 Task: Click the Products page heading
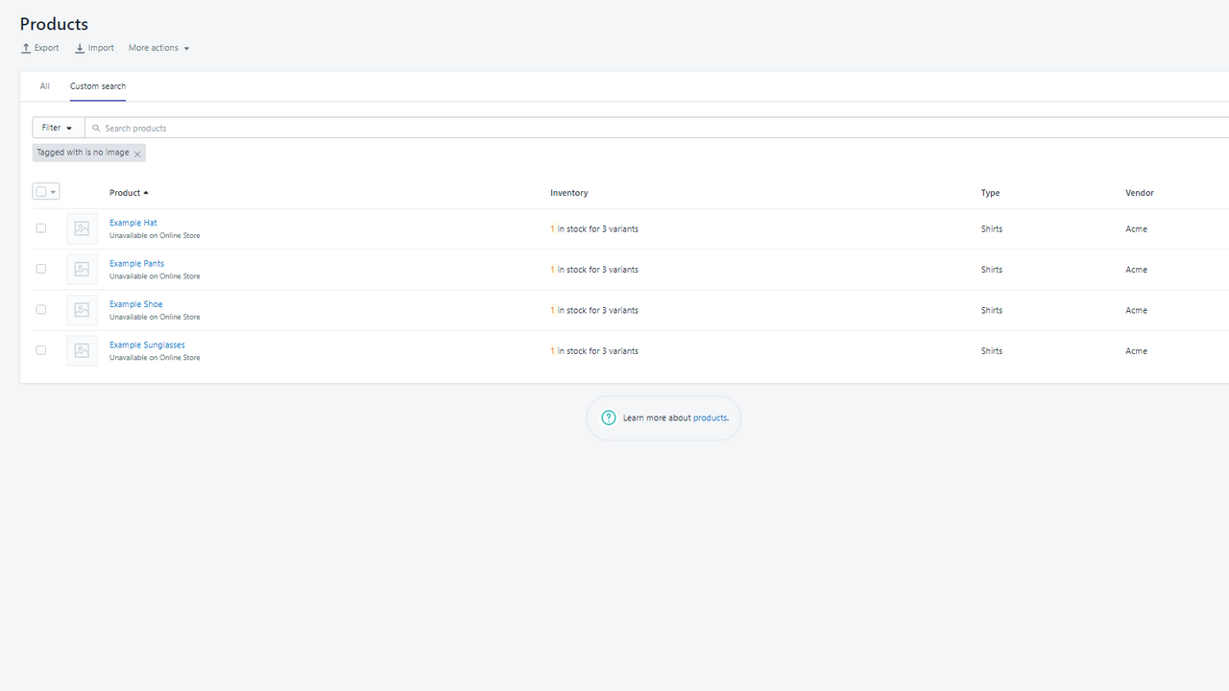pos(54,23)
